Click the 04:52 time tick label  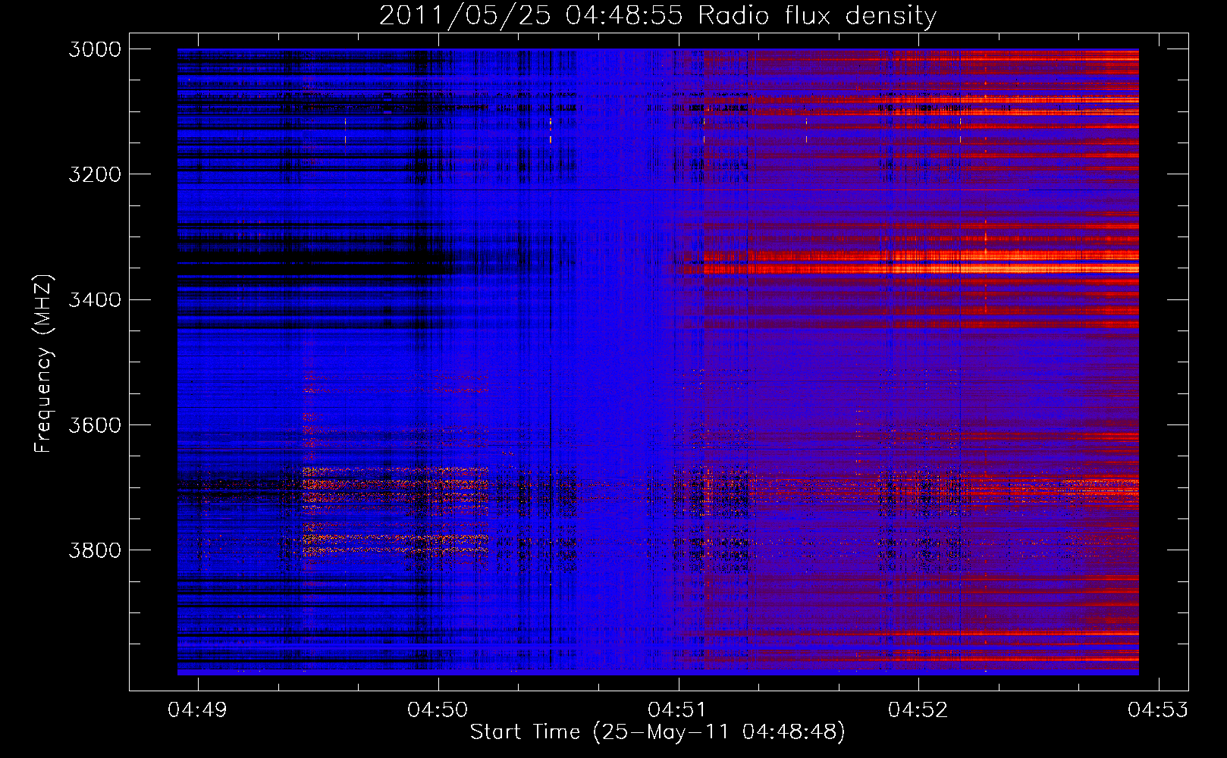coord(918,709)
